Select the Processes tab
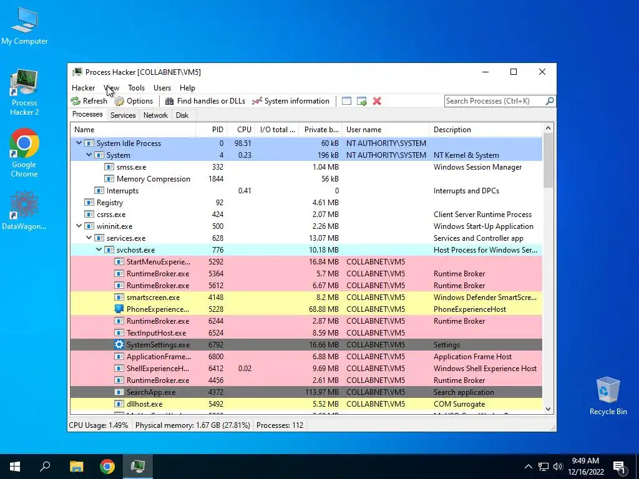639x479 pixels. tap(87, 114)
